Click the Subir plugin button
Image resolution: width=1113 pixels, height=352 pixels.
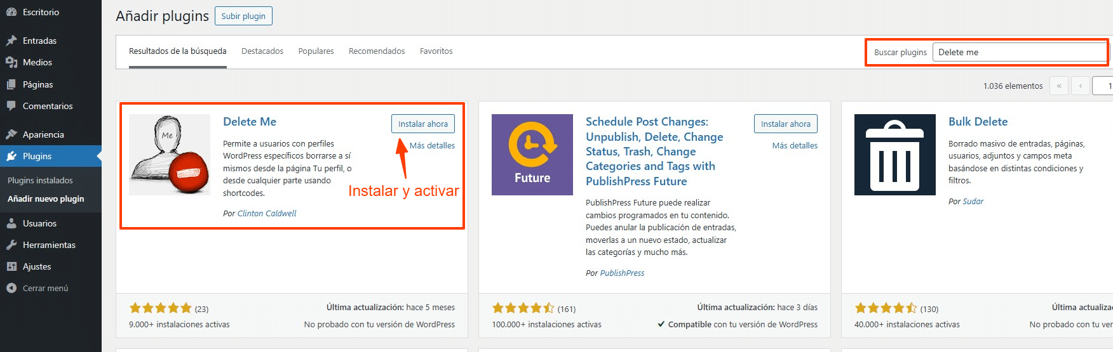[x=243, y=16]
